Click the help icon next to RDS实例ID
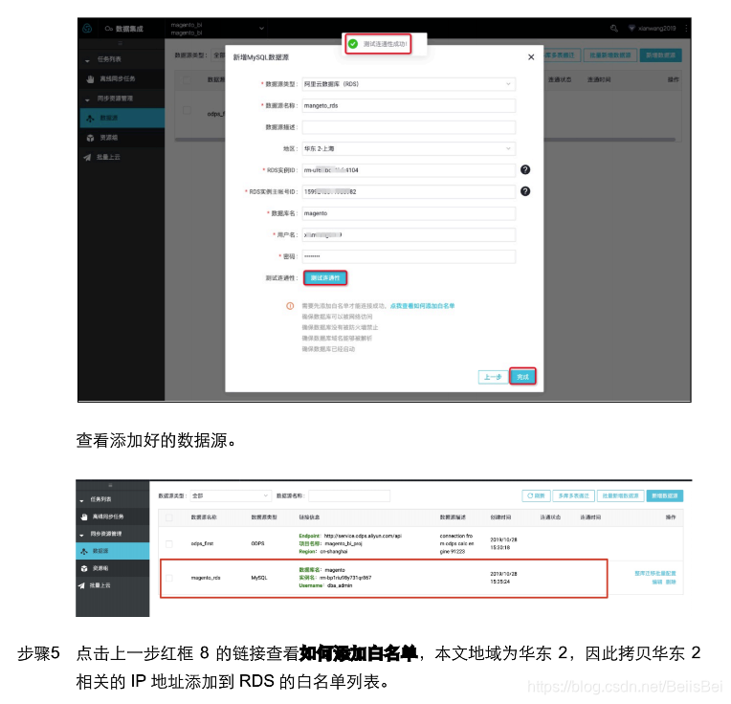 pyautogui.click(x=525, y=169)
